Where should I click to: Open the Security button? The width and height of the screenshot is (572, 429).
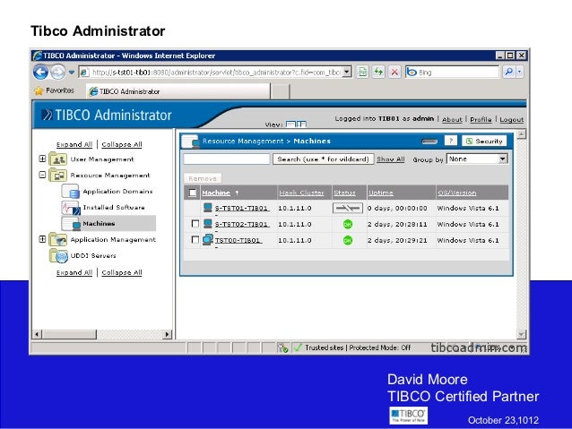[x=484, y=141]
